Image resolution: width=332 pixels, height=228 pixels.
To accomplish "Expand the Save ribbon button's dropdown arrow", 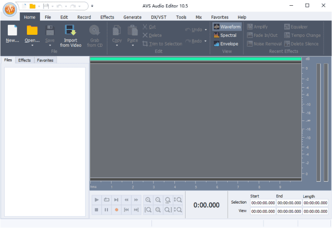I will pyautogui.click(x=50, y=45).
